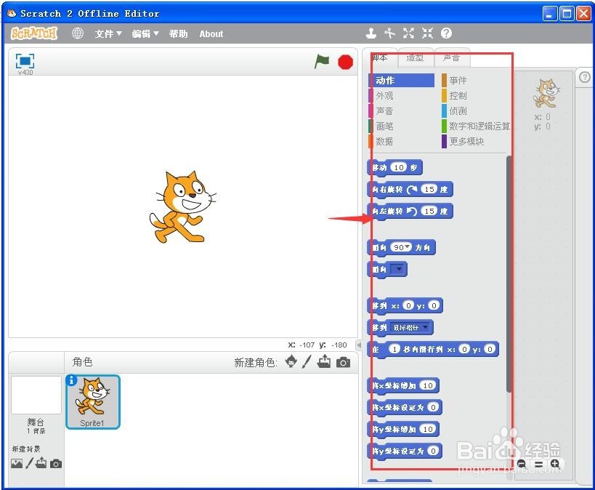Choose backdrop from library icon
The image size is (595, 490).
17,463
